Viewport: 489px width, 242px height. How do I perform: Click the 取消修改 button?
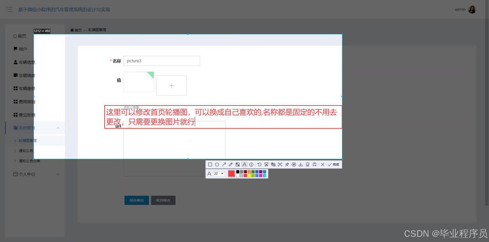coord(163,200)
